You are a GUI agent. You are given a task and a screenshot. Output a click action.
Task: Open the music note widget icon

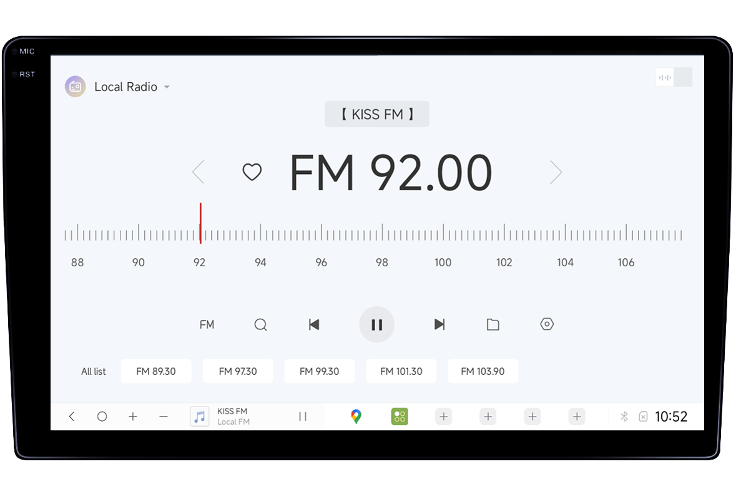click(200, 416)
